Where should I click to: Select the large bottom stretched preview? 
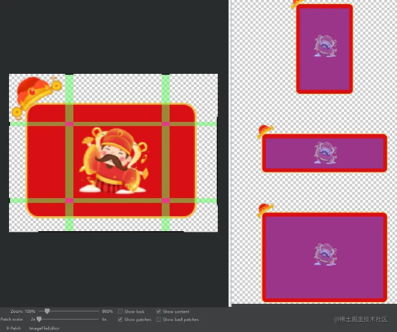[325, 256]
